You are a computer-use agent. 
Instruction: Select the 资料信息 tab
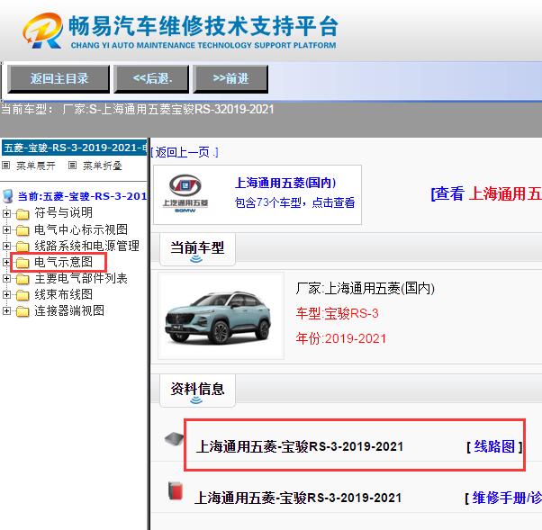[x=197, y=391]
